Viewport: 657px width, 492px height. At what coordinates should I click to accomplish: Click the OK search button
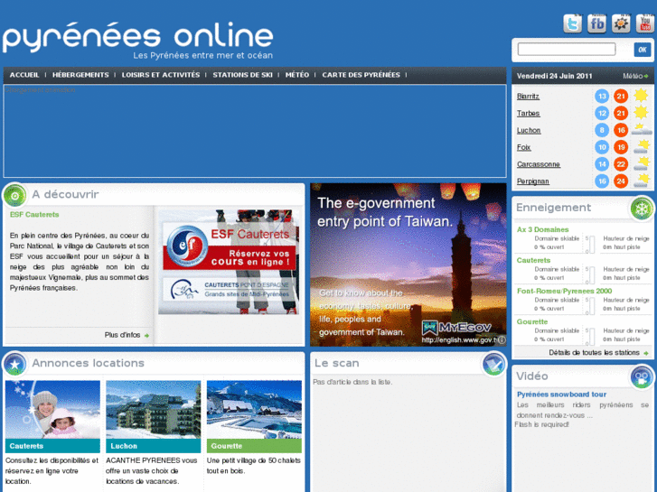click(643, 50)
